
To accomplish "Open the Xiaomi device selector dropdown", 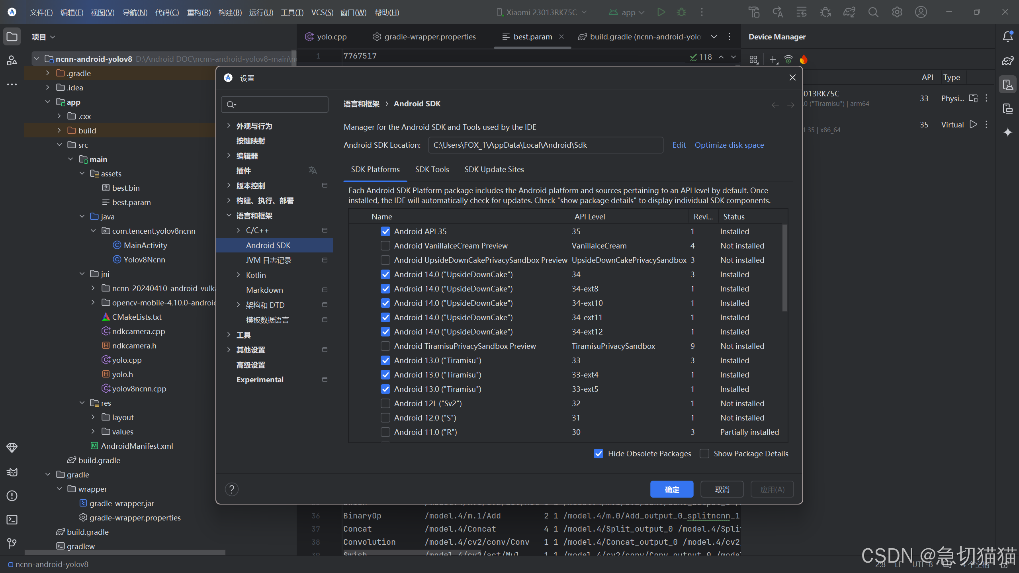I will point(542,12).
